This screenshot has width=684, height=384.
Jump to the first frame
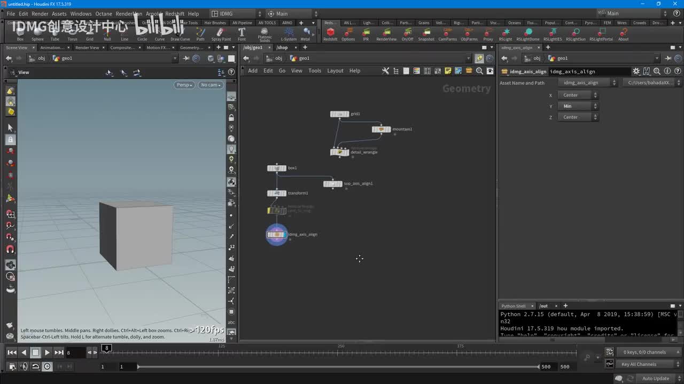(x=12, y=353)
